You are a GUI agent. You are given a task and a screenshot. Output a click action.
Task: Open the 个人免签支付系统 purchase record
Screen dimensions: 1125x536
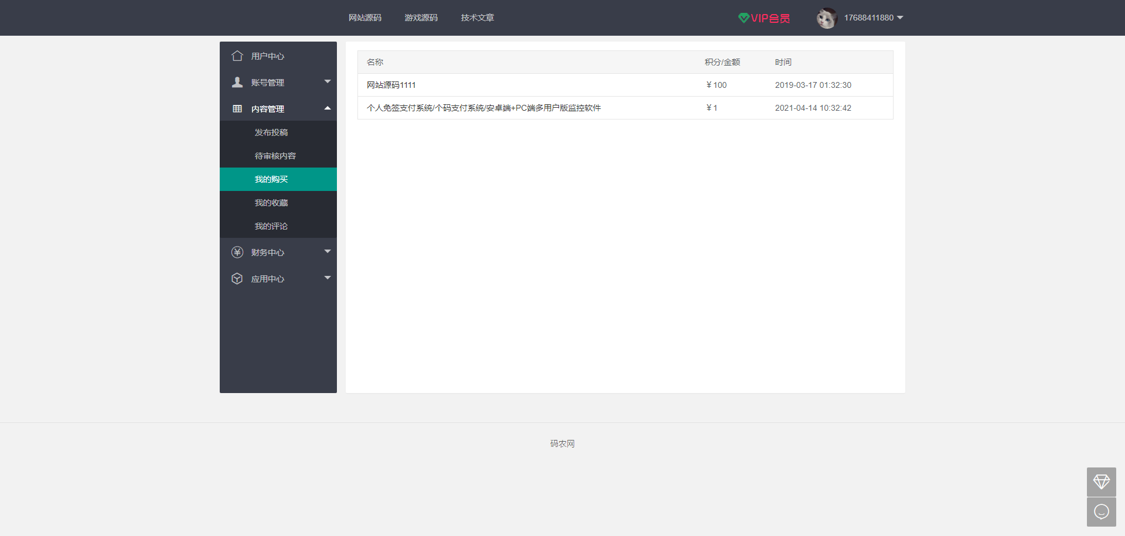484,108
